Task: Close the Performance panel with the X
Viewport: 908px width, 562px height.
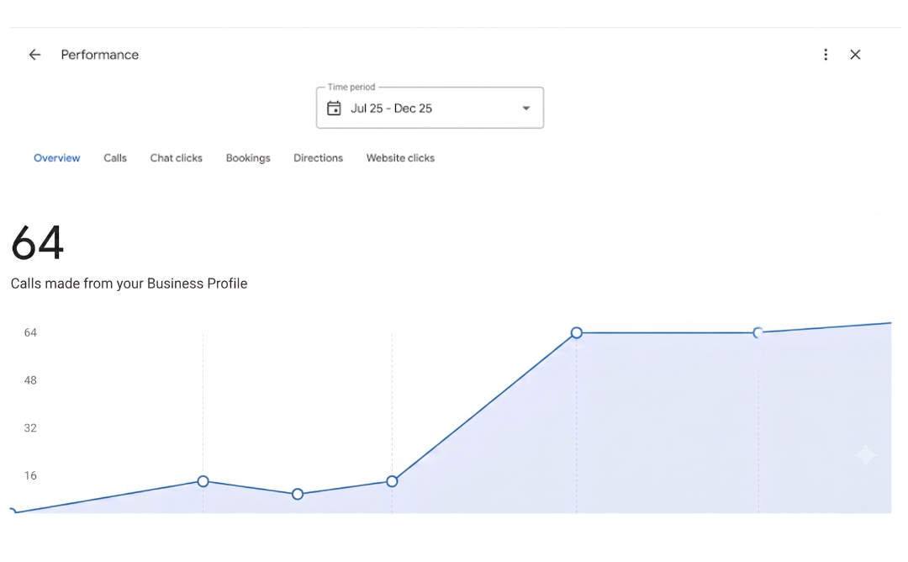Action: tap(855, 55)
